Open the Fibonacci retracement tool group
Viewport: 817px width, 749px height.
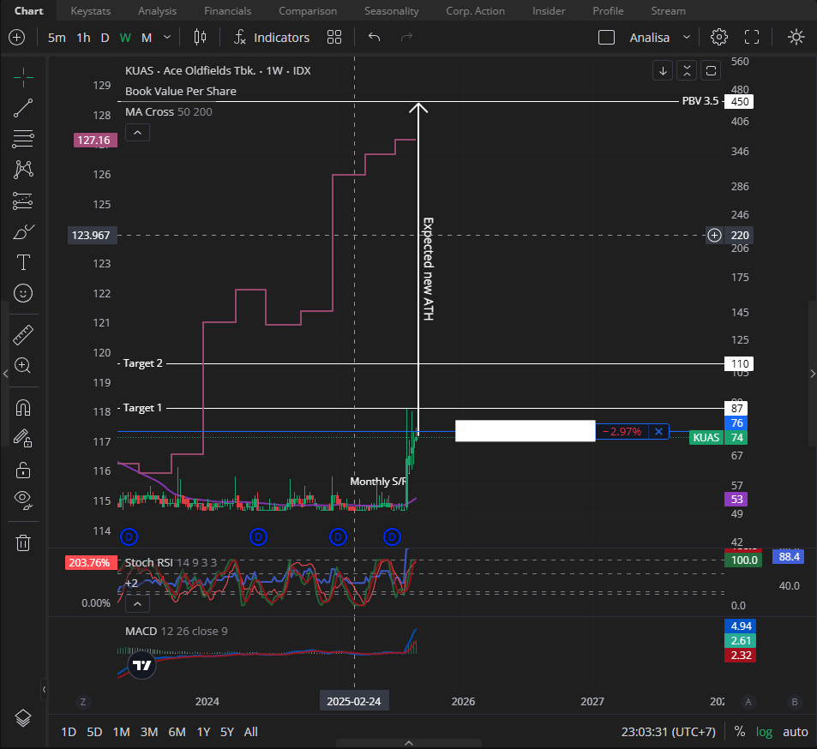[x=23, y=139]
